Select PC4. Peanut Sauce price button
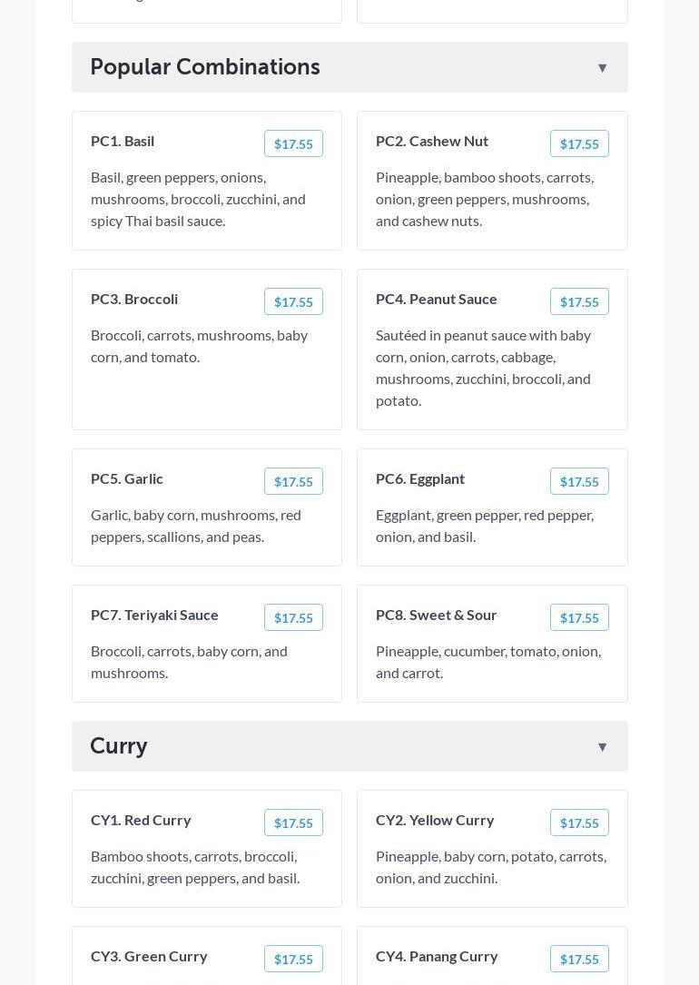This screenshot has height=985, width=699. tap(579, 301)
